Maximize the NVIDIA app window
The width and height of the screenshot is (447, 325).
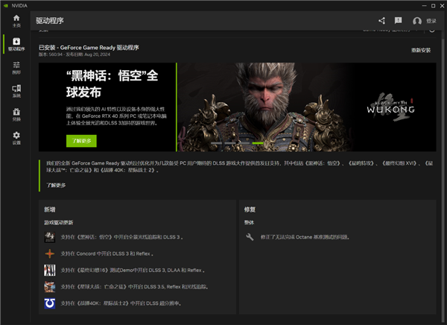click(433, 5)
